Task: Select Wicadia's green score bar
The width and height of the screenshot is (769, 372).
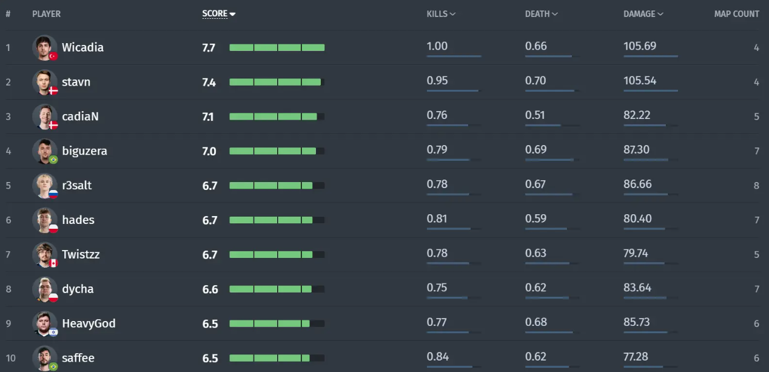Action: click(277, 47)
